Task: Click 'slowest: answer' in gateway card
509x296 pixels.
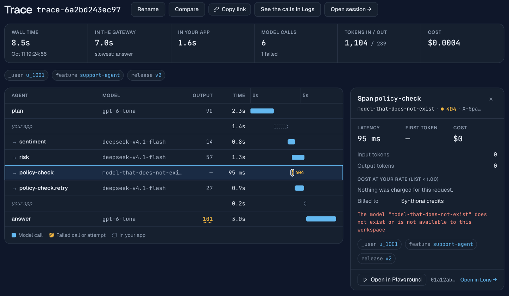Action: 114,54
